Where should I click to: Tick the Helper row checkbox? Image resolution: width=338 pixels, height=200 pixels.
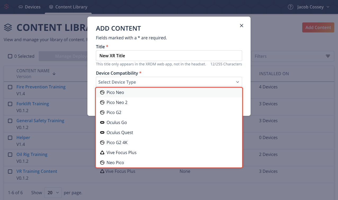point(10,138)
